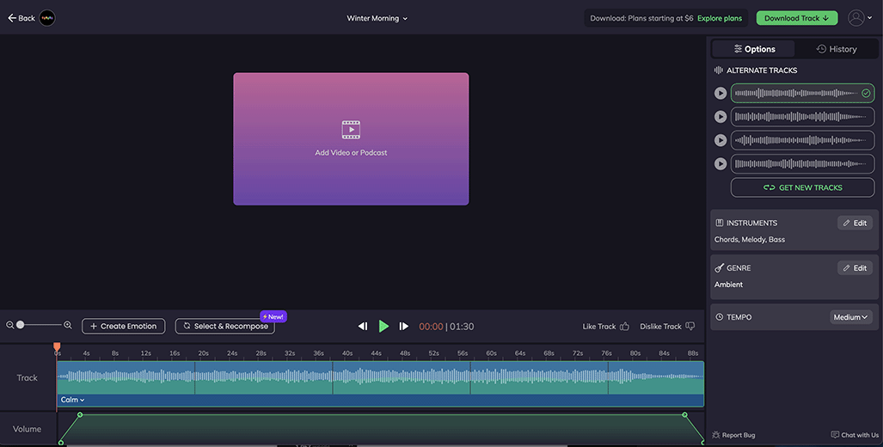Open the Tempo Medium dropdown
This screenshot has width=883, height=447.
point(851,317)
